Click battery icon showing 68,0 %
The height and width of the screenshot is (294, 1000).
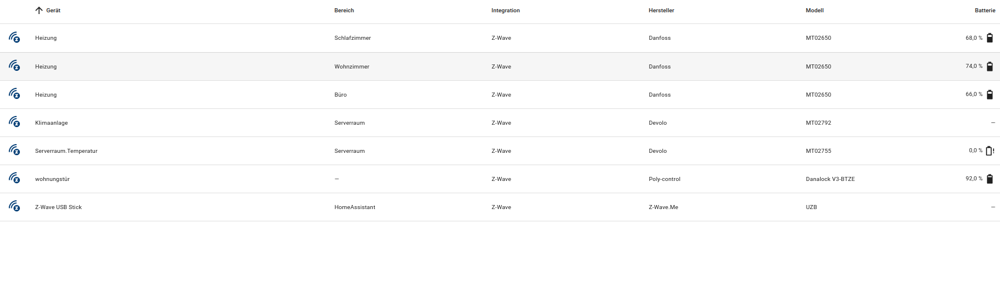click(x=989, y=38)
